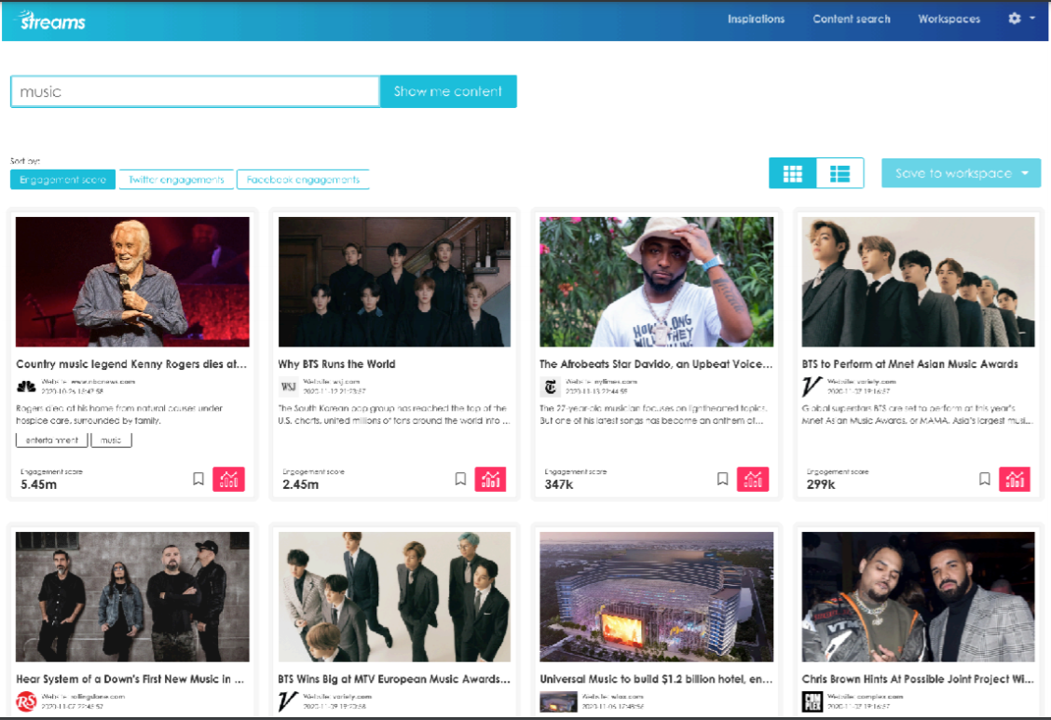The image size is (1051, 720).
Task: Open The Afrobeats Star Davido headline
Action: 656,363
